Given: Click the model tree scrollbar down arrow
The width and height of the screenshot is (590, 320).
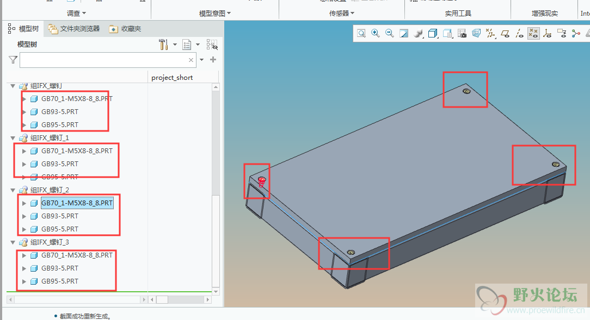Looking at the screenshot, I should pyautogui.click(x=216, y=291).
